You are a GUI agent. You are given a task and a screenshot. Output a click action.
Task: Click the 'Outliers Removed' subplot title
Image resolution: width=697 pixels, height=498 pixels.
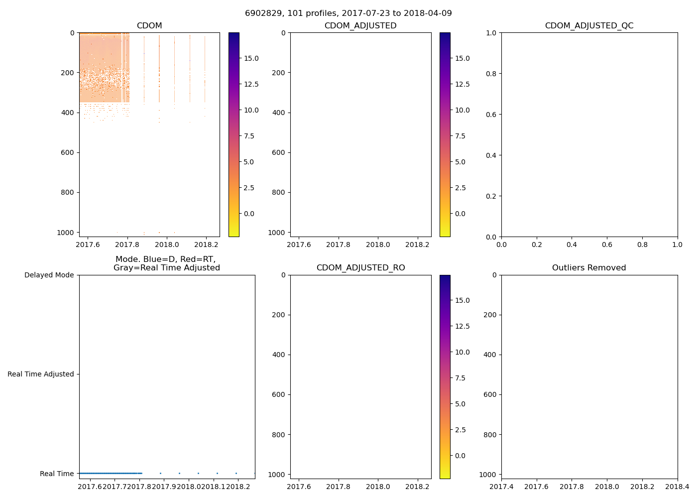tap(589, 268)
